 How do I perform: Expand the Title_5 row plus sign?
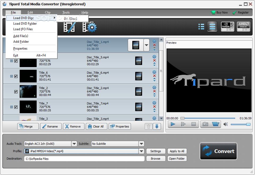(x=11, y=61)
